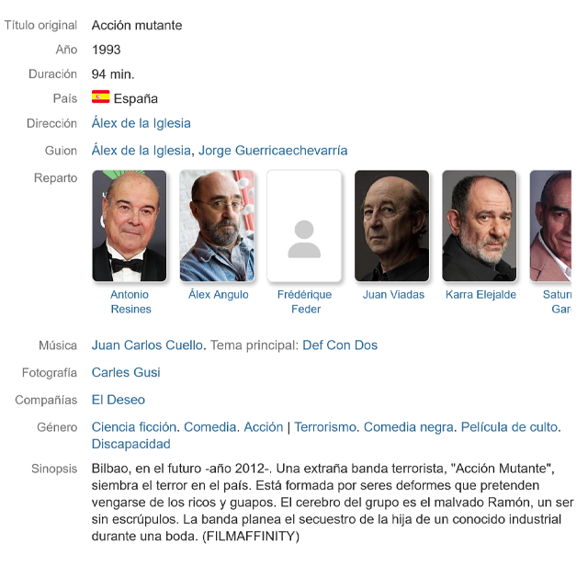
Task: Open Karra Elejalde name link
Action: tap(481, 294)
